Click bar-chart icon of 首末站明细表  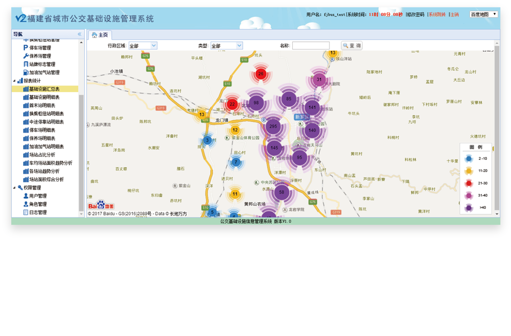click(26, 105)
